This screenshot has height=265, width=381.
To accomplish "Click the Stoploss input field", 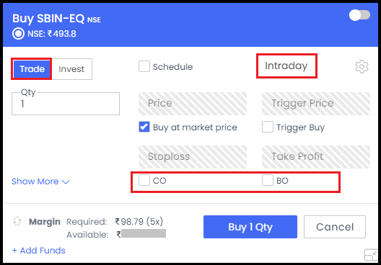I will (193, 157).
